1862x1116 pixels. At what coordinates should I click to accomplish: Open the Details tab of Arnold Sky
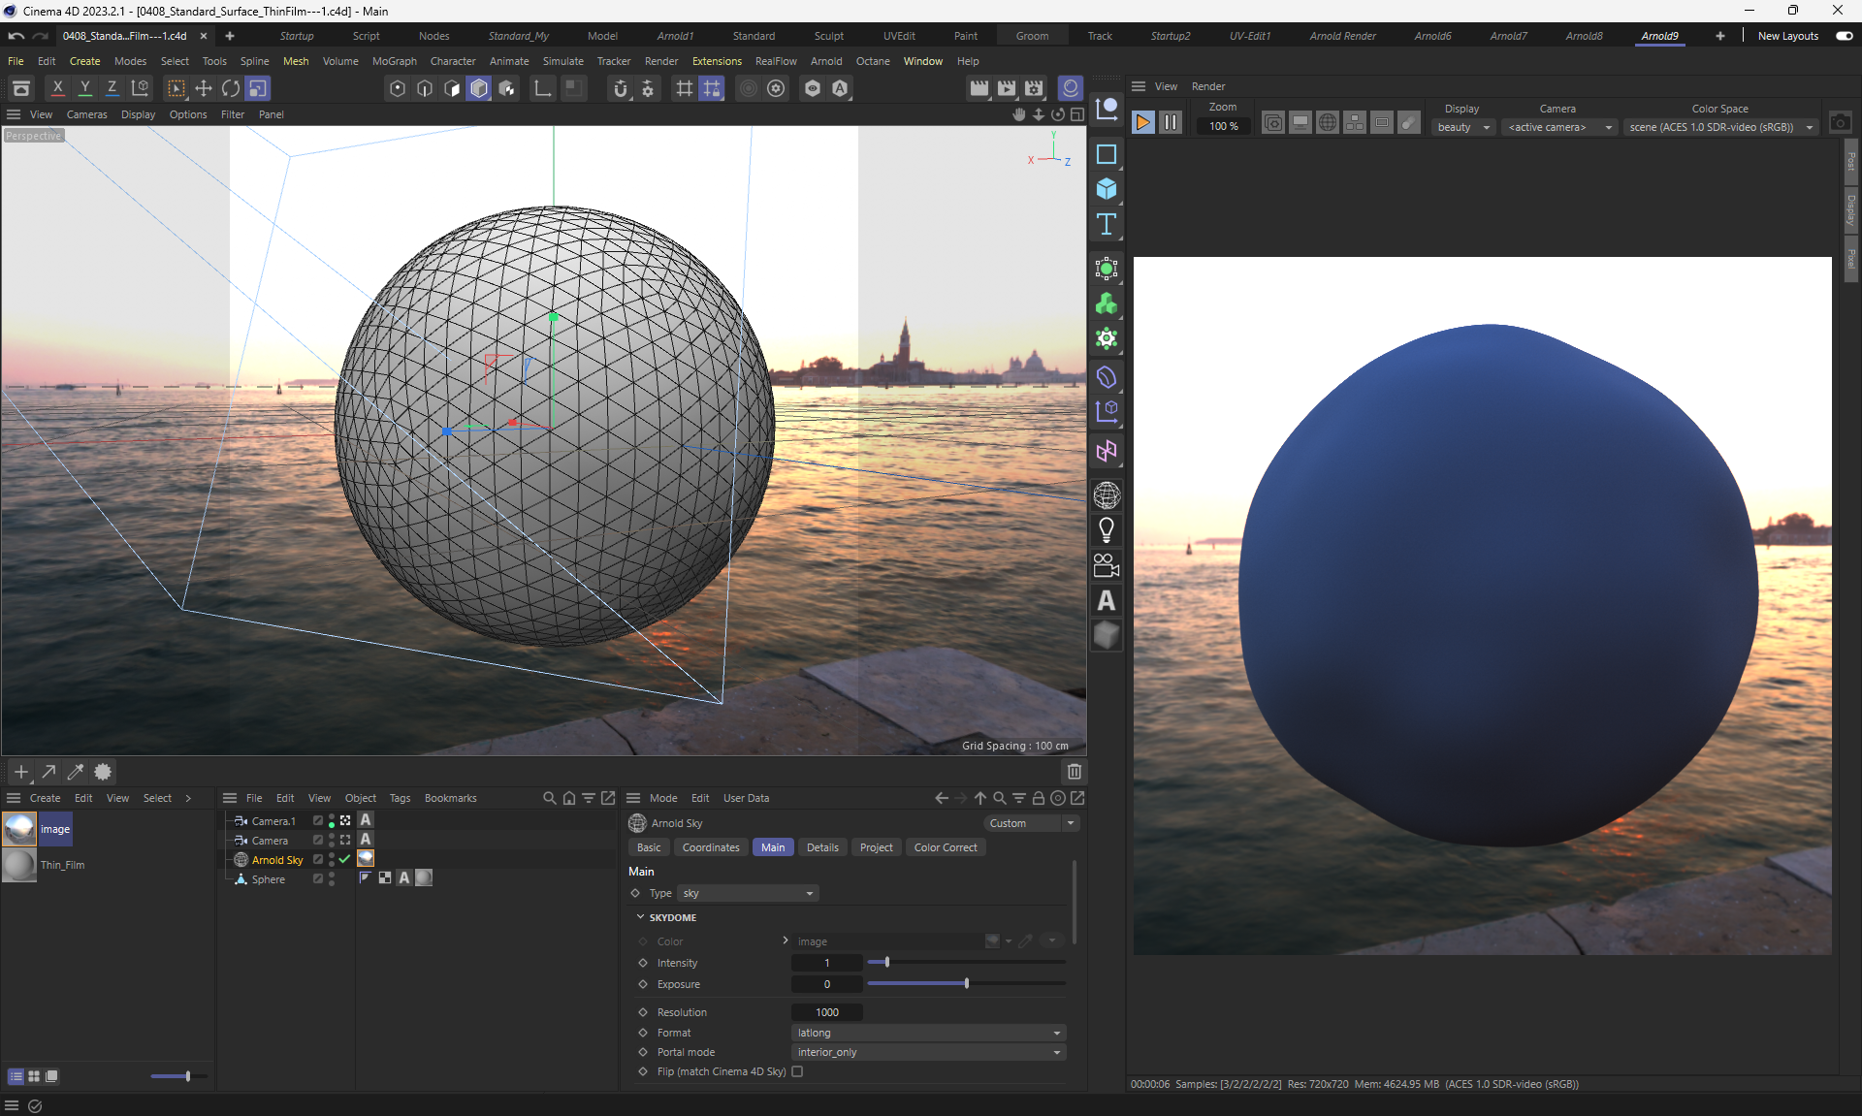(821, 847)
